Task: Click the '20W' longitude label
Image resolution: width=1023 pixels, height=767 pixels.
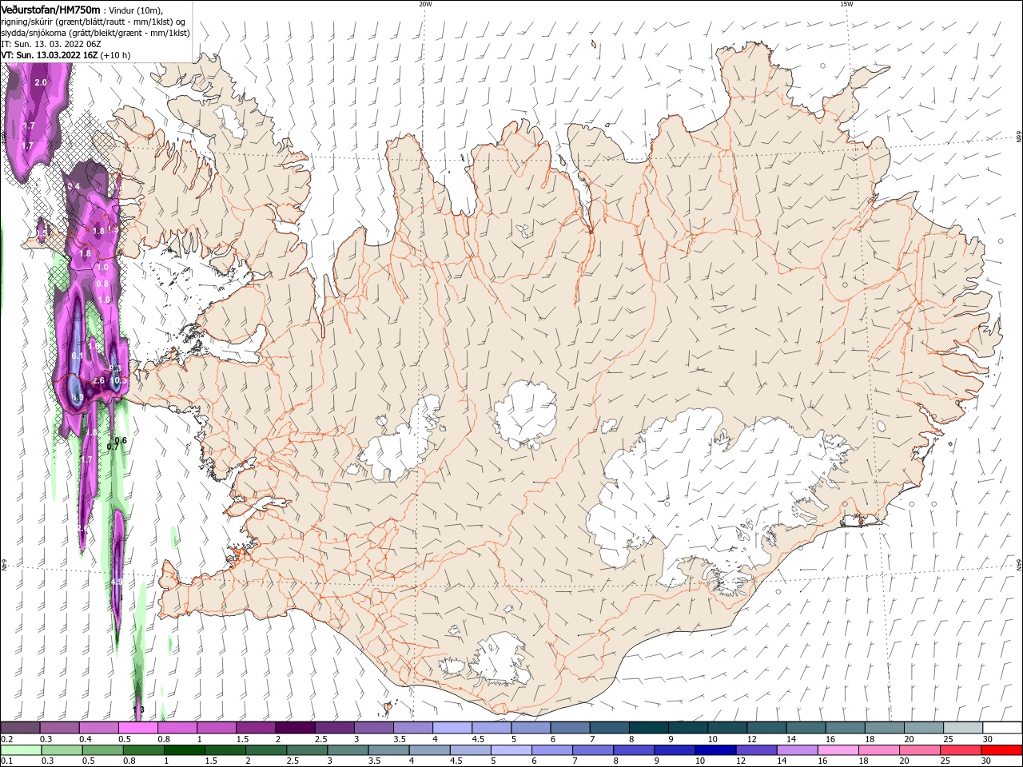Action: point(425,4)
